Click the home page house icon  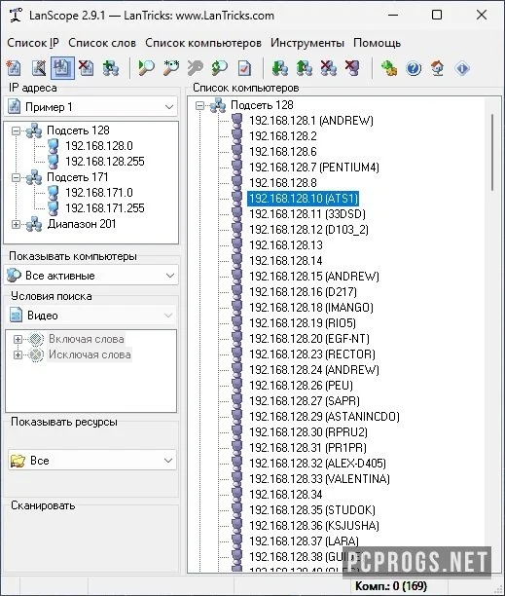coord(438,68)
